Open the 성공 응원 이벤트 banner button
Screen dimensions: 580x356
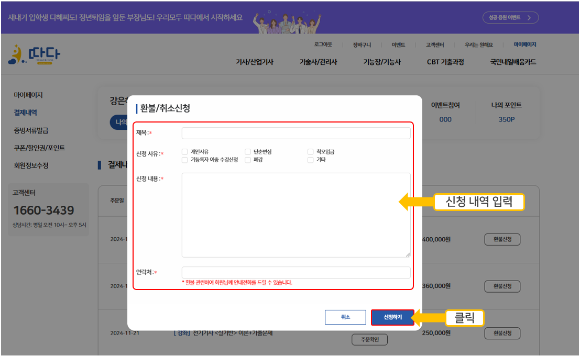pos(510,17)
